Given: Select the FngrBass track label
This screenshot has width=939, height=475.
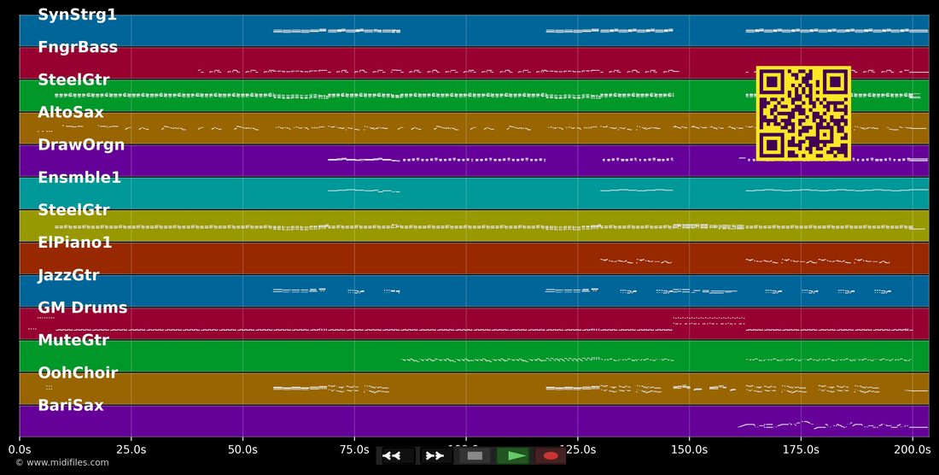Looking at the screenshot, I should pos(78,47).
